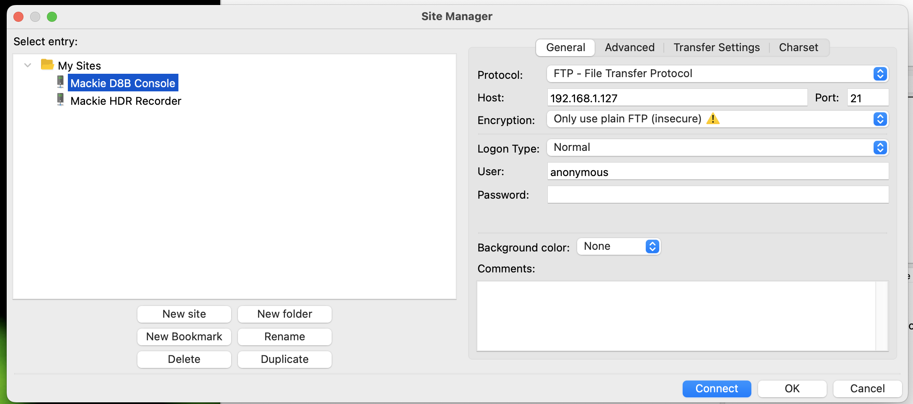Click the Rename button
The width and height of the screenshot is (913, 404).
pyautogui.click(x=285, y=337)
